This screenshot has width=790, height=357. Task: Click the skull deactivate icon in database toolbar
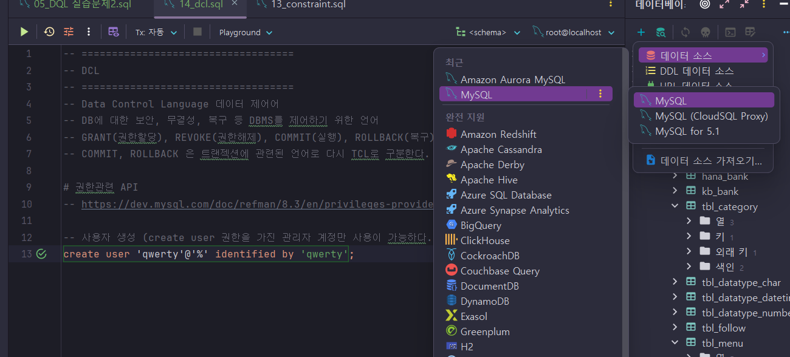[x=706, y=32]
